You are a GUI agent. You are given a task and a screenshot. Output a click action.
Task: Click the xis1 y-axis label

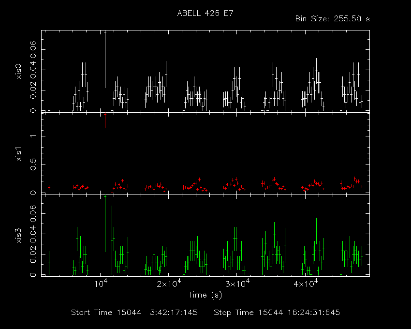[18, 154]
